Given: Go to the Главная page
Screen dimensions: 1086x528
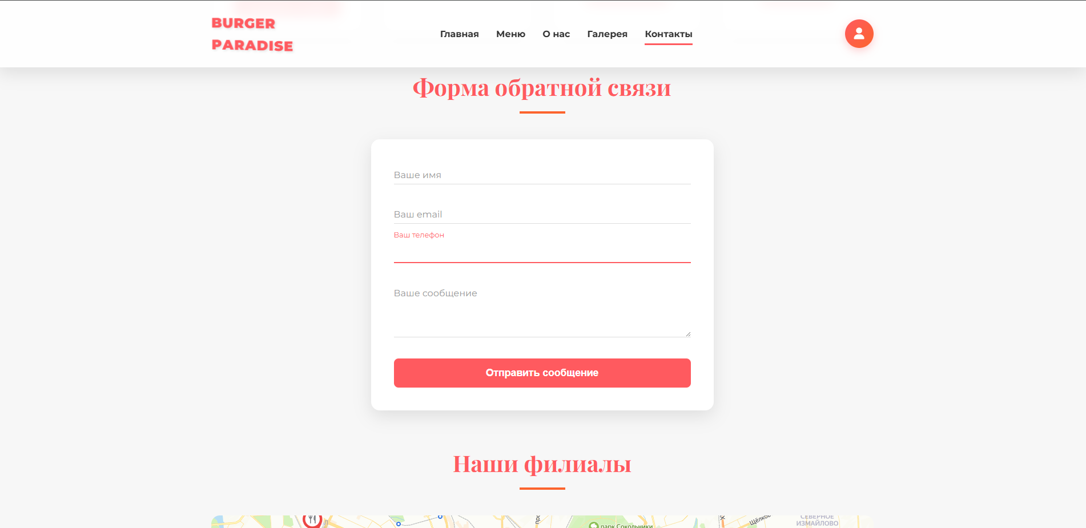Looking at the screenshot, I should [459, 34].
